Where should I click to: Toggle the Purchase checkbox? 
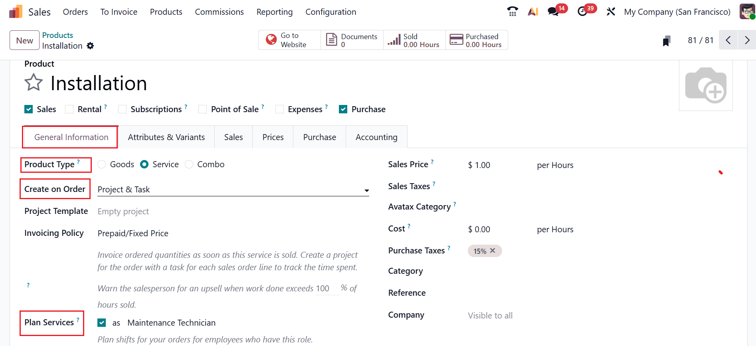coord(343,109)
